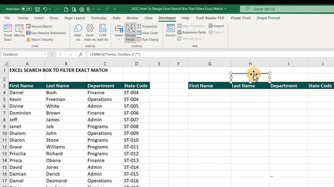
Task: Open the Shape Format tab
Action: [268, 18]
